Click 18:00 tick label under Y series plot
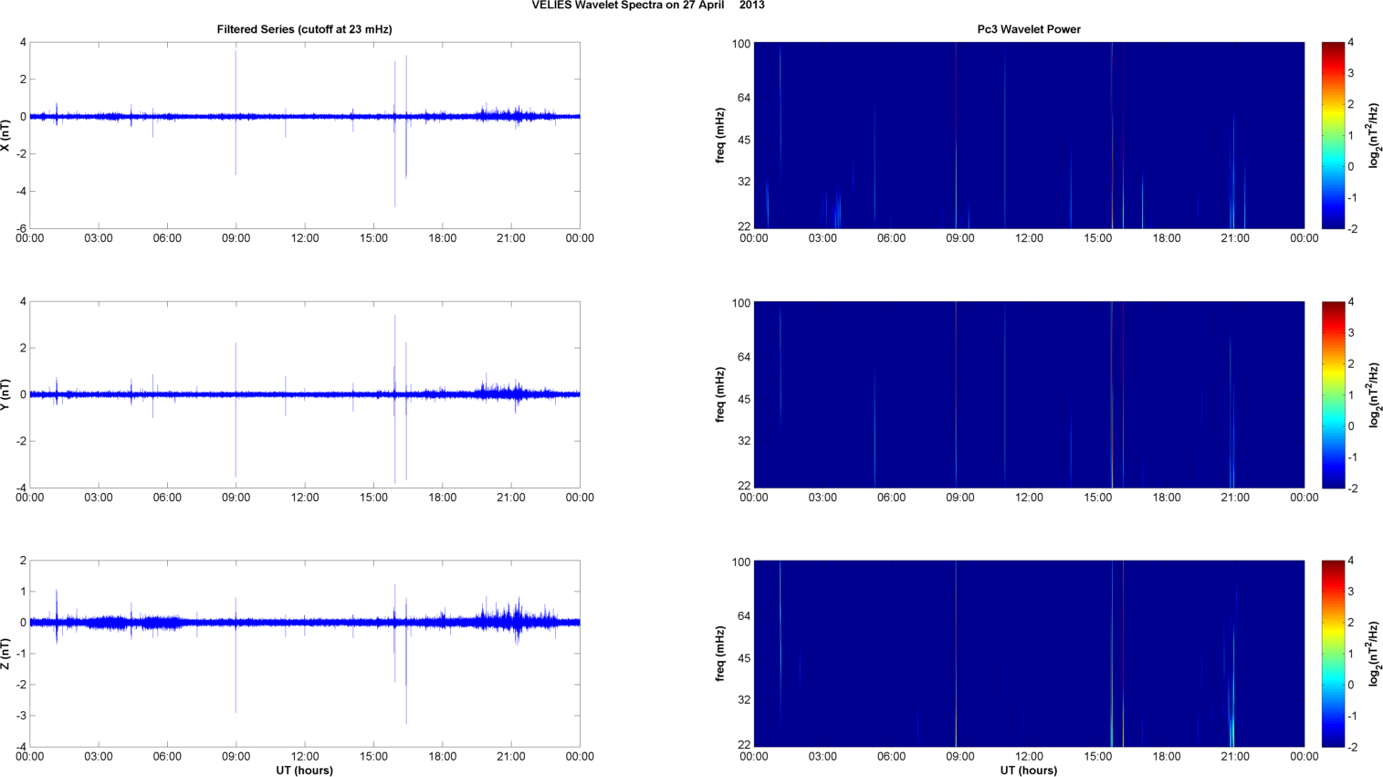The image size is (1383, 777). point(442,498)
